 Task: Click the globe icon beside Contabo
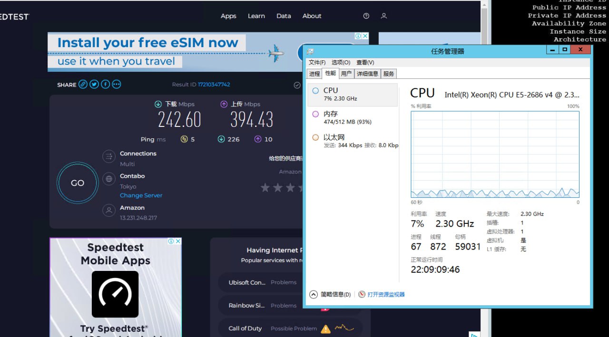point(109,179)
